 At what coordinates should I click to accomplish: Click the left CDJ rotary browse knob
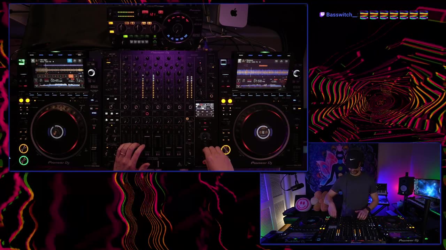(91, 73)
